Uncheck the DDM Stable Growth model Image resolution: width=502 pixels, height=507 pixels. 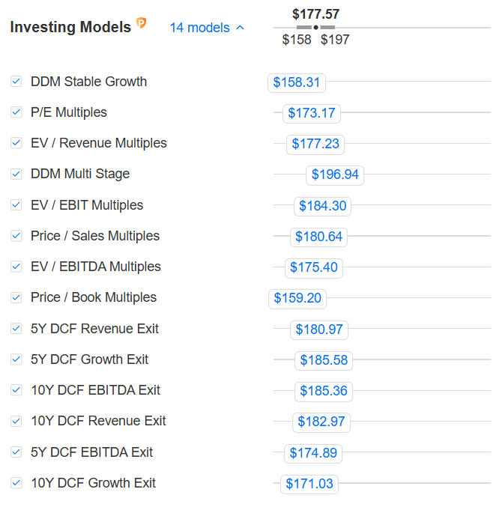16,82
